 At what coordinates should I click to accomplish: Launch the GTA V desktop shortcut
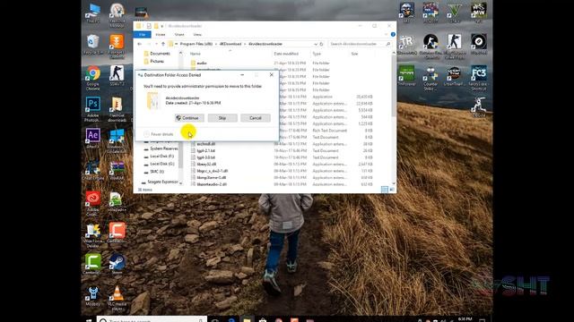point(455,12)
